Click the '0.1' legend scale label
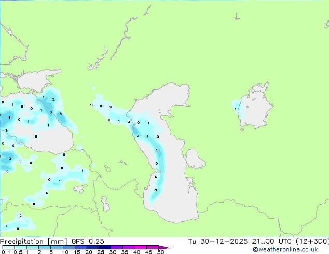Screen dimensions: 329x254 click(x=6, y=252)
